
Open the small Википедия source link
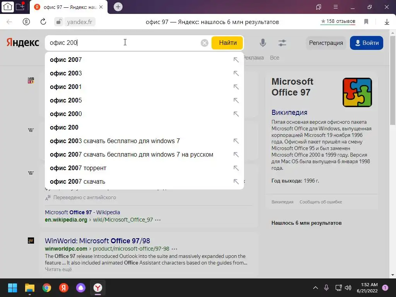tap(282, 202)
